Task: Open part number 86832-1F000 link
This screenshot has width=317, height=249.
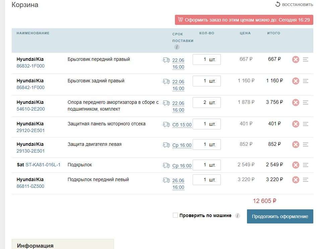Action: (x=30, y=66)
